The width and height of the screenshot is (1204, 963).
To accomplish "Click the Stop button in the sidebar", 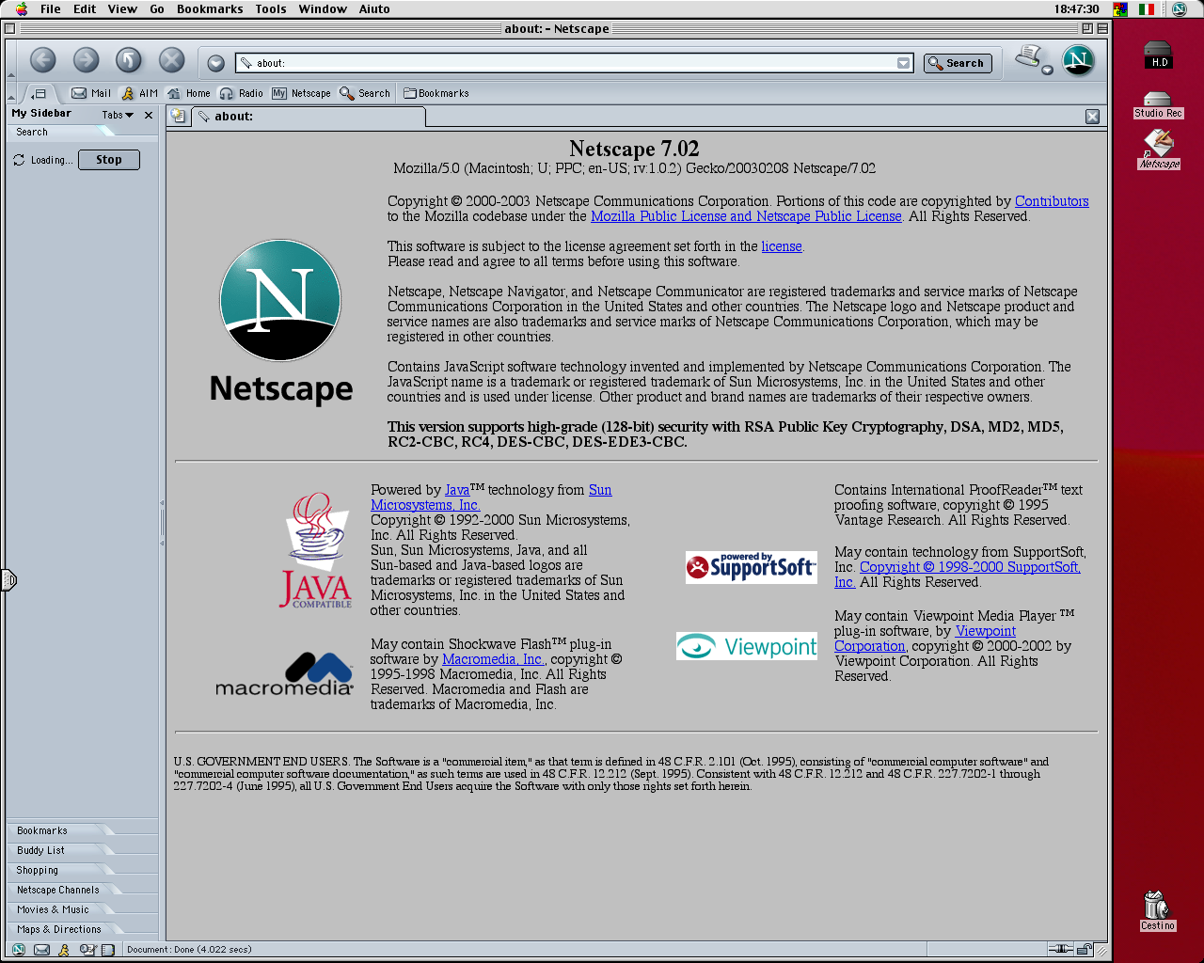I will point(109,160).
